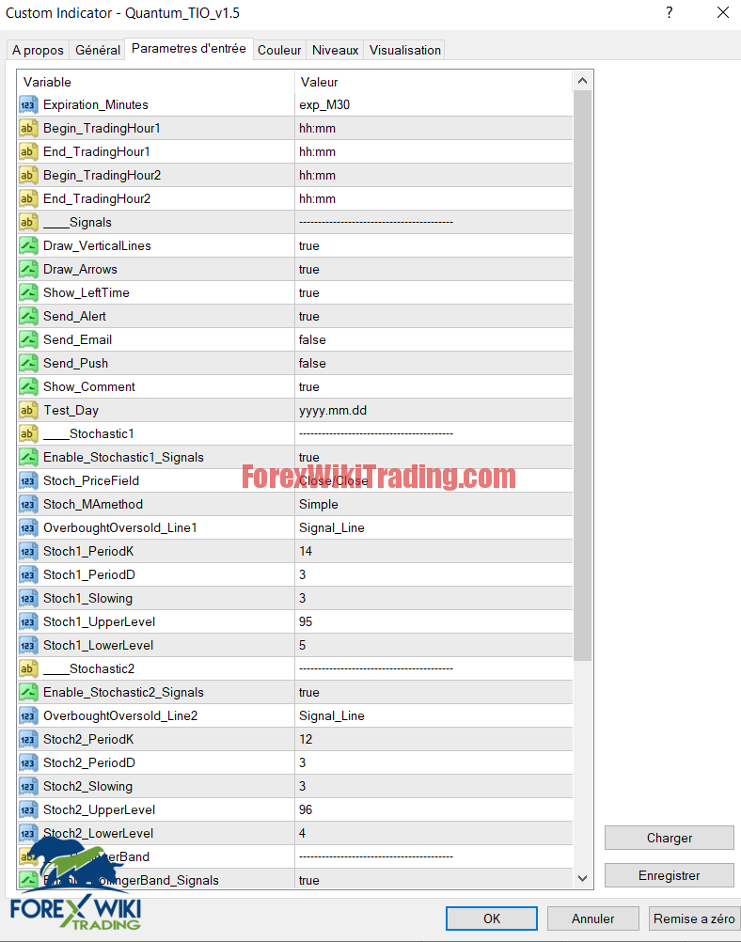The height and width of the screenshot is (942, 741).
Task: Select the Signal_Line value of OverboughtOversold_Line2
Action: point(332,716)
